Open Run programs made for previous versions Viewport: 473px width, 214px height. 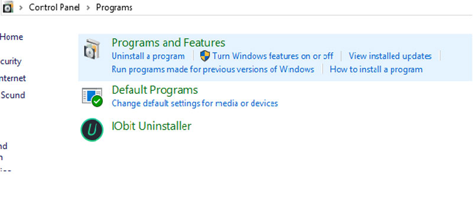coord(213,70)
